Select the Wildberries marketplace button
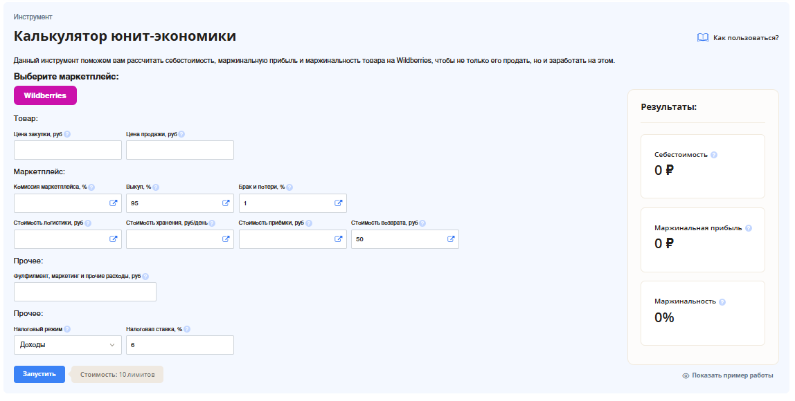 [45, 95]
